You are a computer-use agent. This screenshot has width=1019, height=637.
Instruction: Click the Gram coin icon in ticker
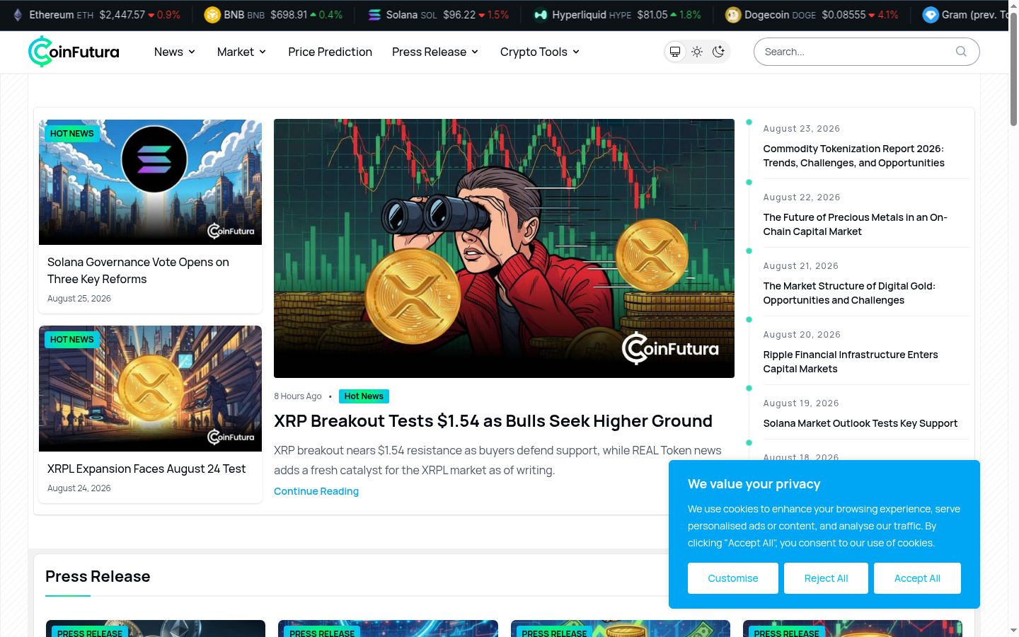pos(931,15)
